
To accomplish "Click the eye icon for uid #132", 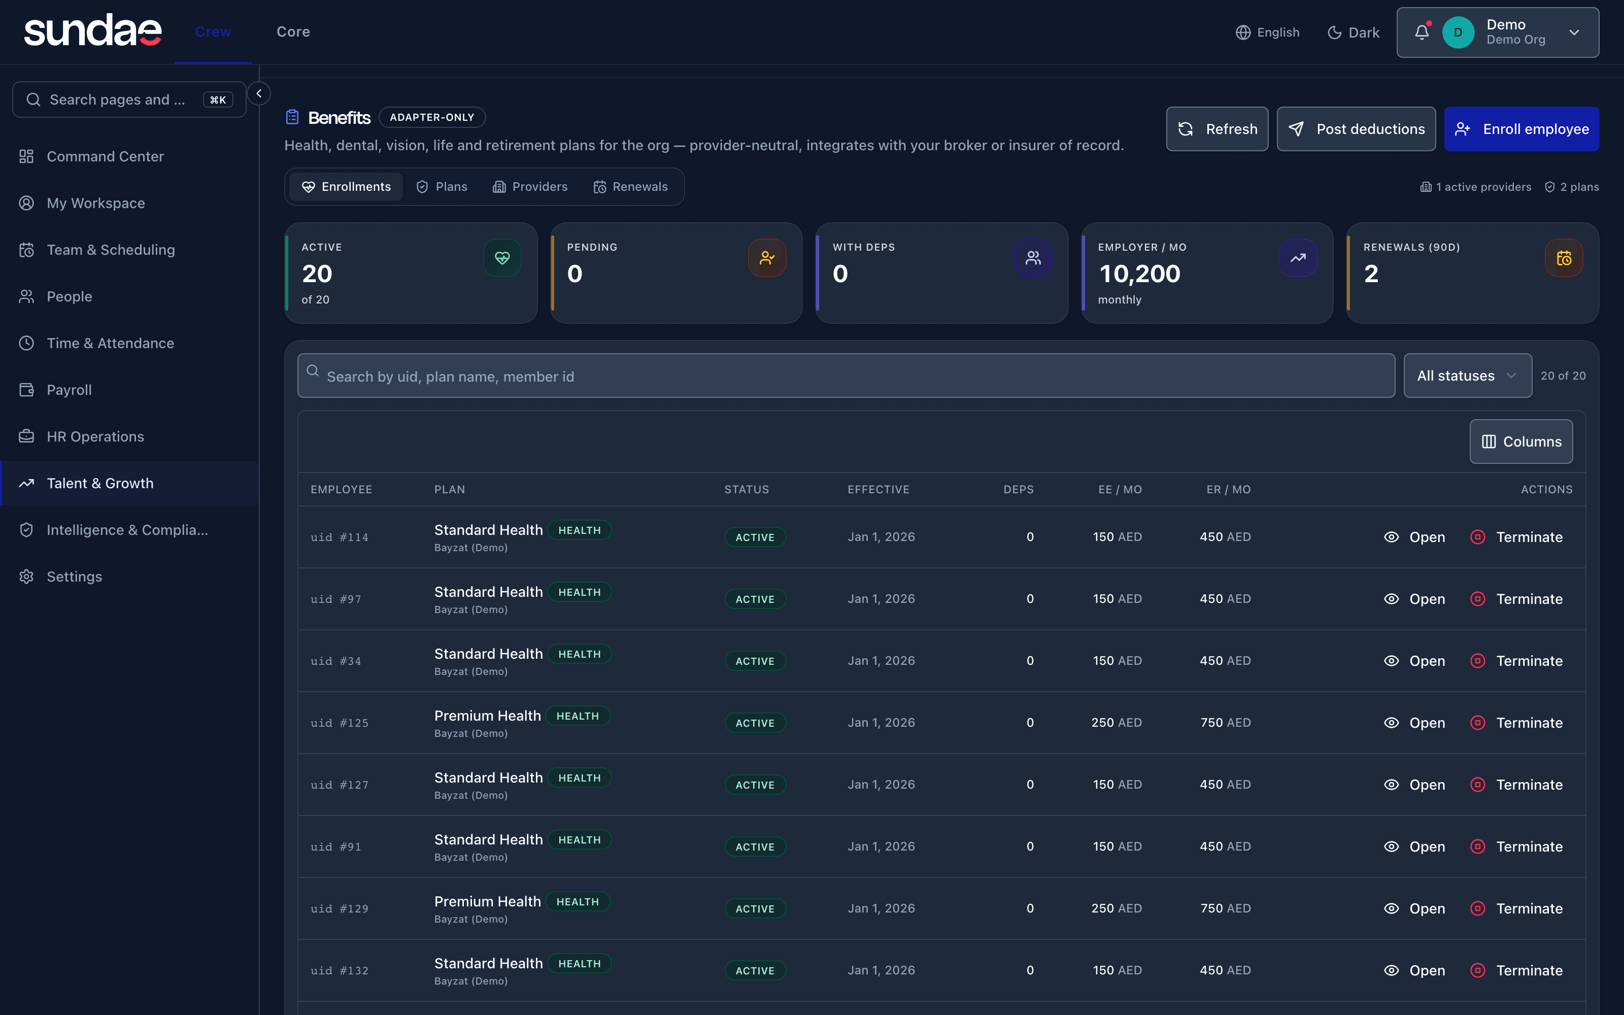I will pyautogui.click(x=1391, y=970).
